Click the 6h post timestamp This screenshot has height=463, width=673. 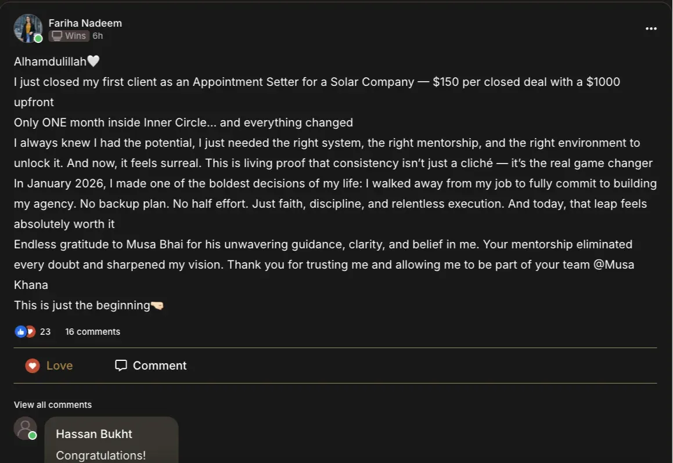[x=98, y=36]
